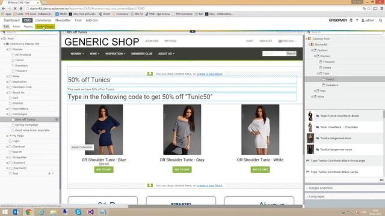Click the admin user icon

click(363, 20)
